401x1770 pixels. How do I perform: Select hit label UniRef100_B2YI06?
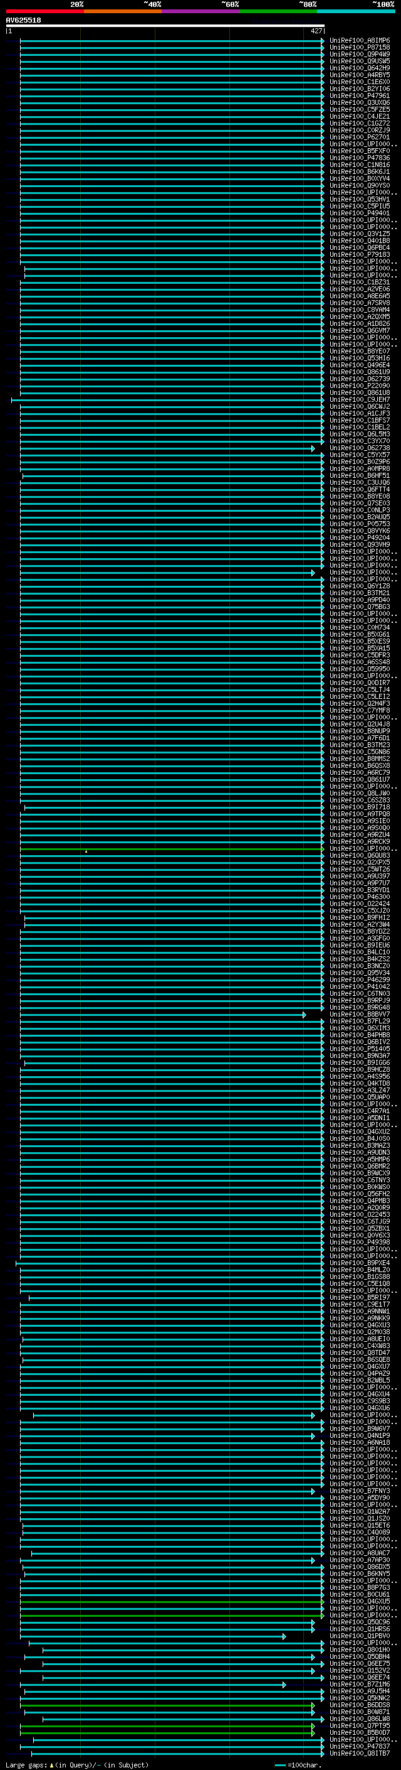(359, 89)
